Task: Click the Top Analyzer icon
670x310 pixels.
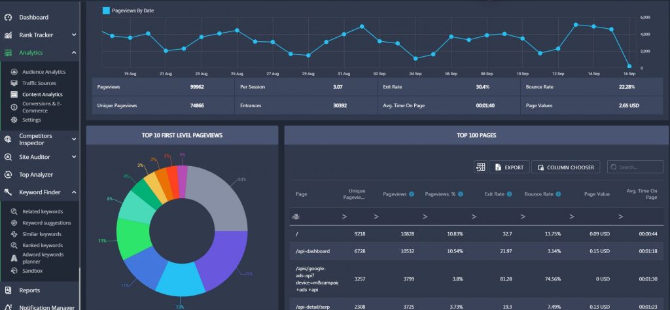Action: (x=8, y=175)
